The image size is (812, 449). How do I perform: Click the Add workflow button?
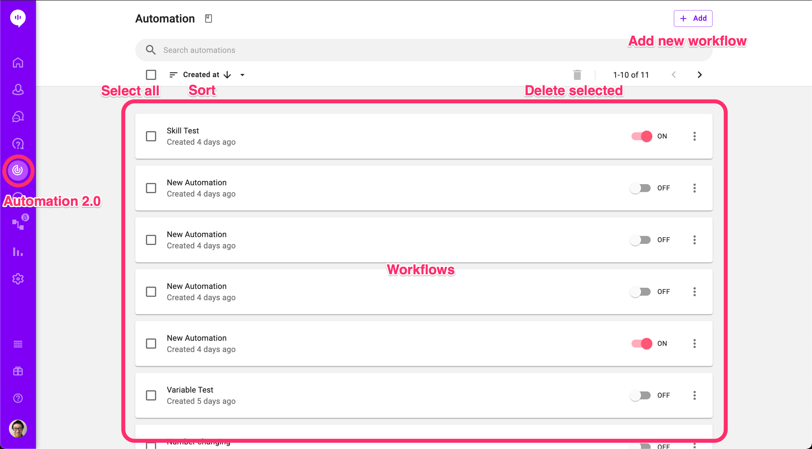(x=693, y=19)
